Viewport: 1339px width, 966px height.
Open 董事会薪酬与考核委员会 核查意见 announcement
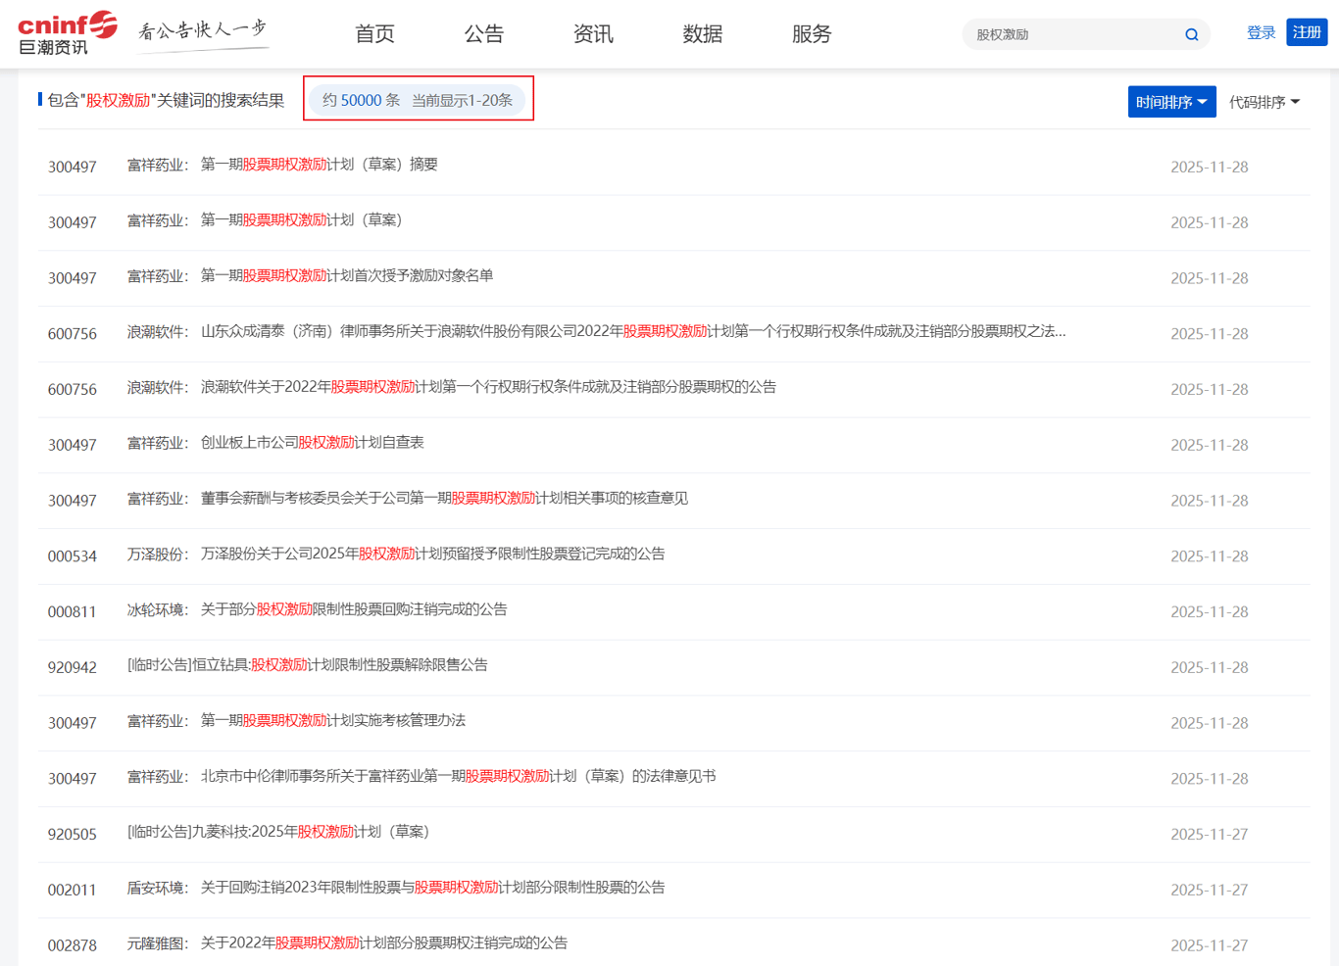[x=444, y=499]
